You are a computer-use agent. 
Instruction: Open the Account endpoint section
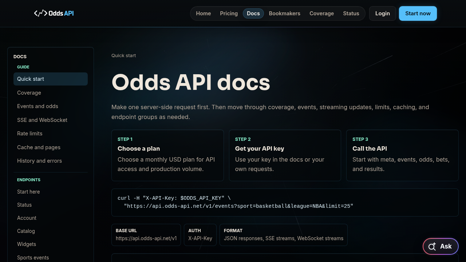click(x=51, y=218)
